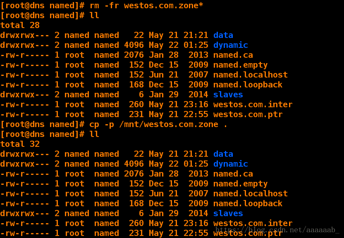Click blue "slaves" directory in total 28 listing
The height and width of the screenshot is (238, 344).
(228, 94)
